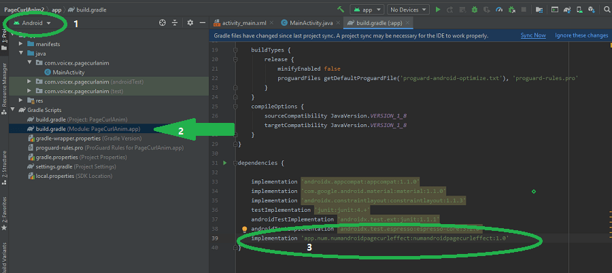The width and height of the screenshot is (612, 273).
Task: Click the yellow lightbulb quick-fix icon
Action: 245,229
